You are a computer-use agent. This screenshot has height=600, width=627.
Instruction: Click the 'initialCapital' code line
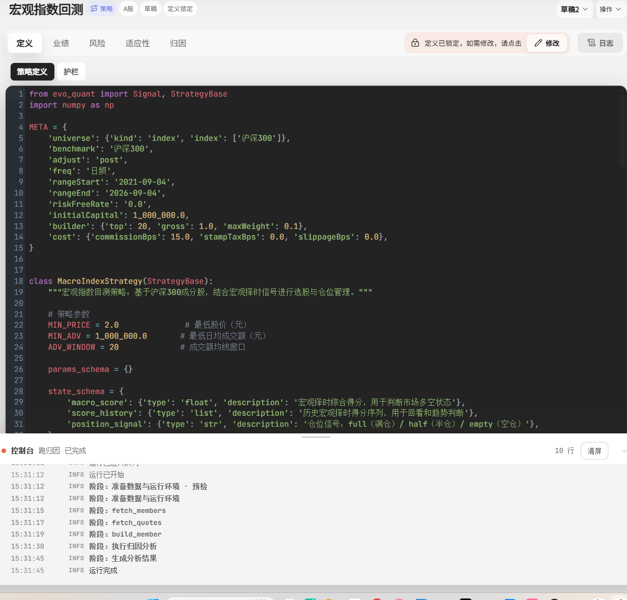118,215
